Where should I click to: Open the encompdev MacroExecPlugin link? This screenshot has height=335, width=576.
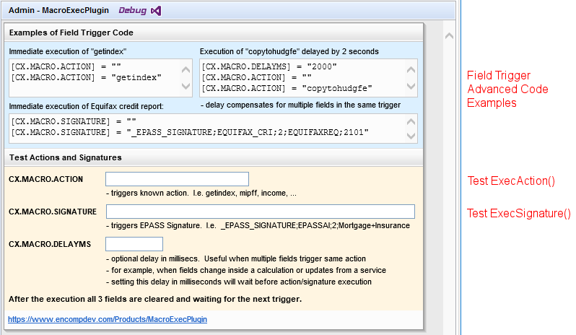point(108,319)
